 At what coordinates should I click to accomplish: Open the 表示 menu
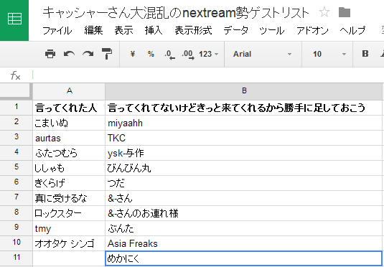(124, 31)
